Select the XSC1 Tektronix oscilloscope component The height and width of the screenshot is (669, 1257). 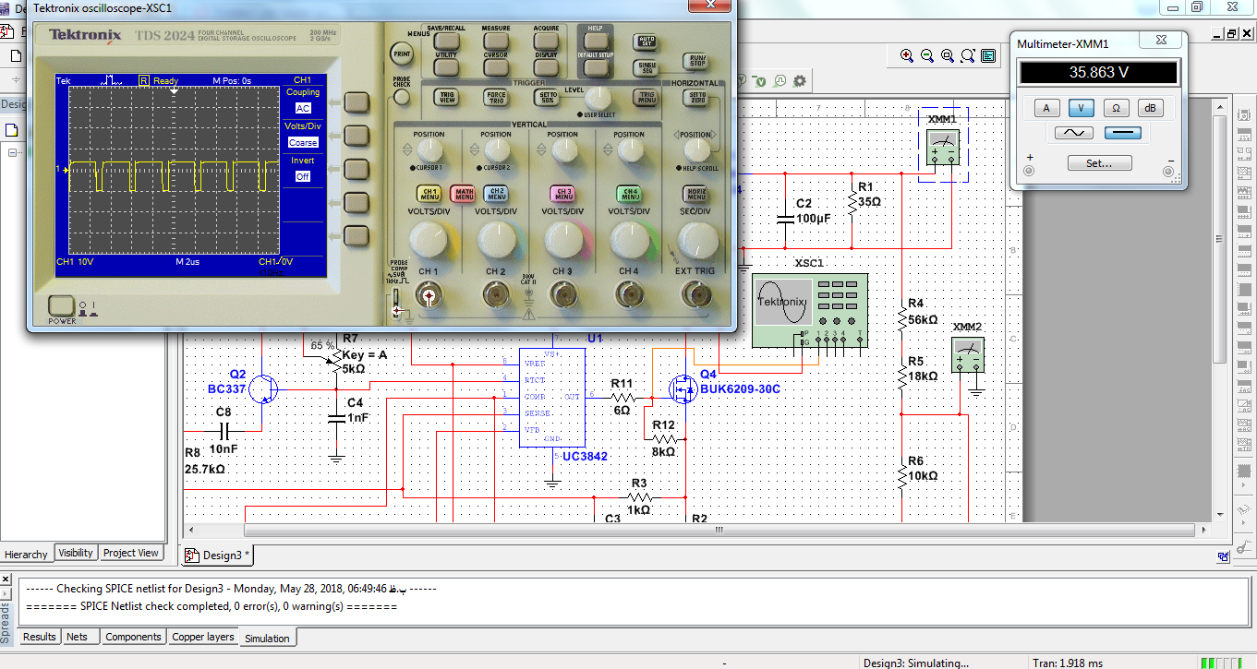810,310
